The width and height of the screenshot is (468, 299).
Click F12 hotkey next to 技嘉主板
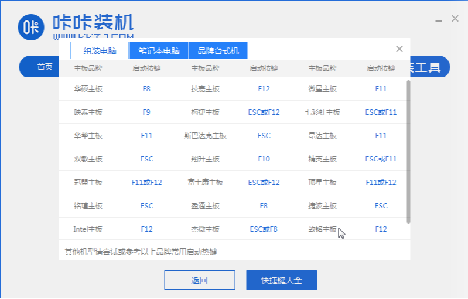click(x=264, y=89)
